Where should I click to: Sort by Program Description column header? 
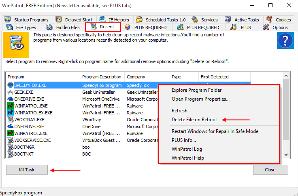coord(102,77)
